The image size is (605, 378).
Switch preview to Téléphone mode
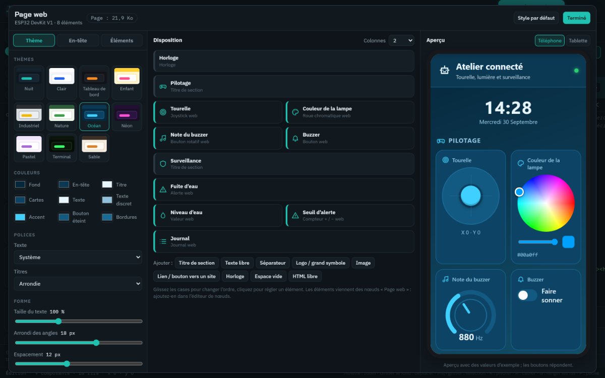(550, 40)
